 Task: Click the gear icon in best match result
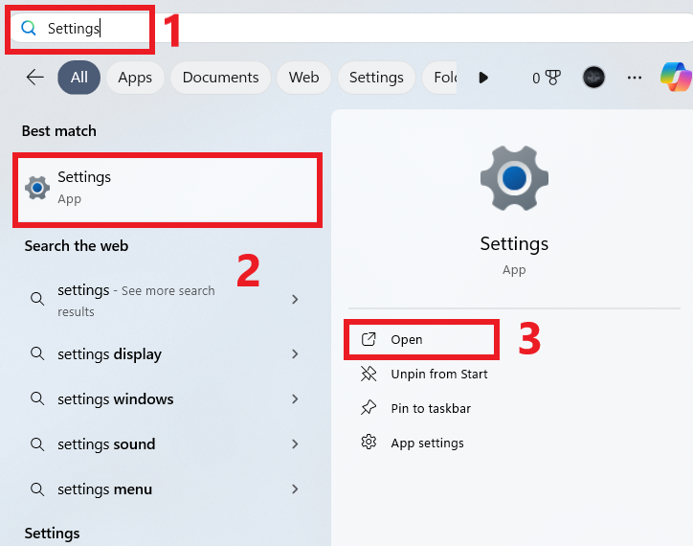37,188
